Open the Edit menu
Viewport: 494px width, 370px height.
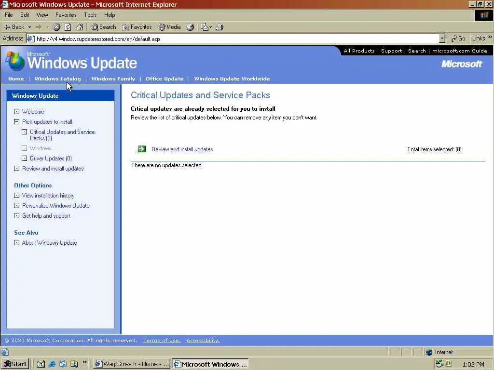[x=25, y=15]
